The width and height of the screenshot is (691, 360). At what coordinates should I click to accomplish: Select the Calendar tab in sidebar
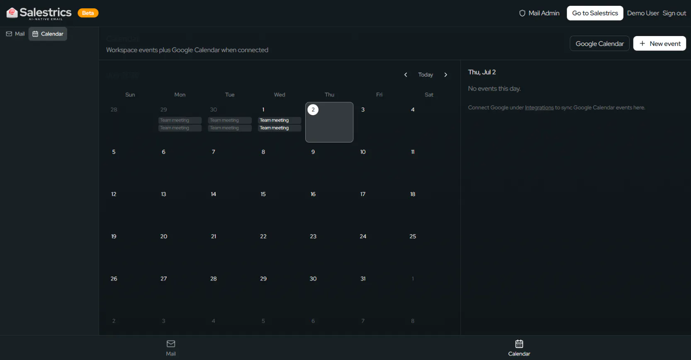[48, 34]
